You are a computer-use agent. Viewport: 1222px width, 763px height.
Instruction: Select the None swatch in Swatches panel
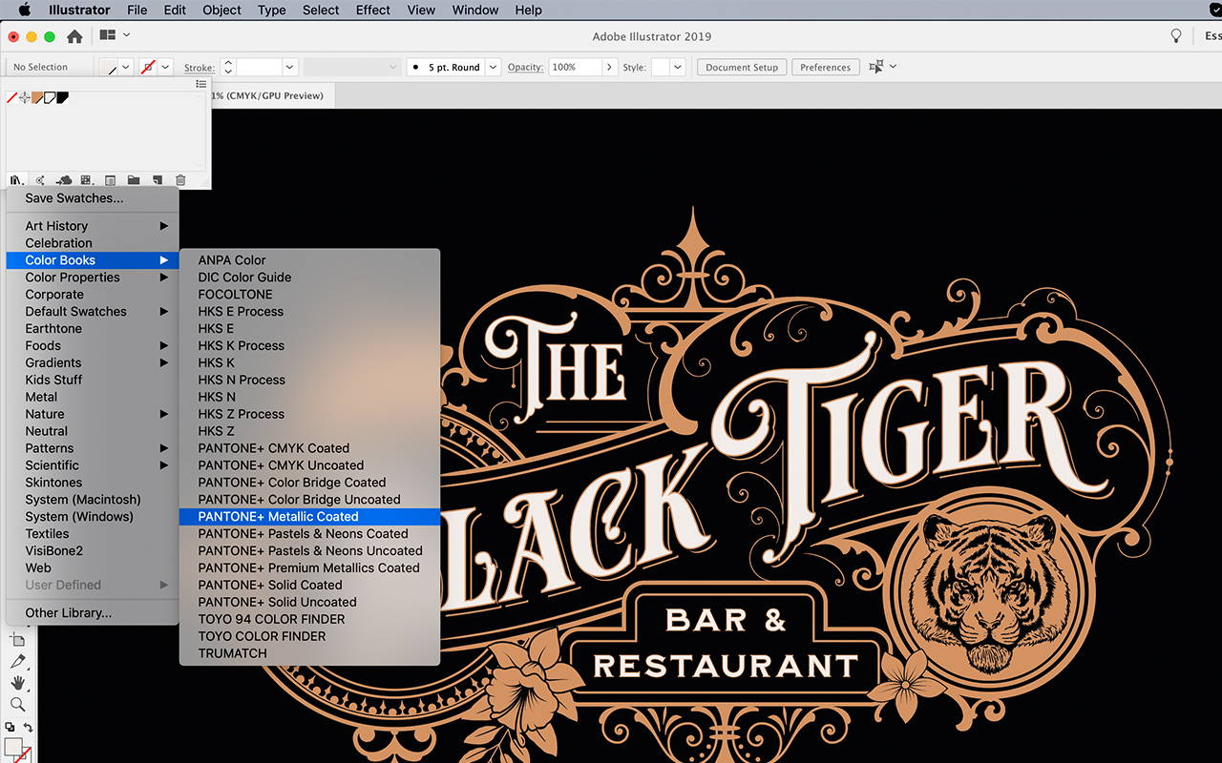(x=12, y=97)
